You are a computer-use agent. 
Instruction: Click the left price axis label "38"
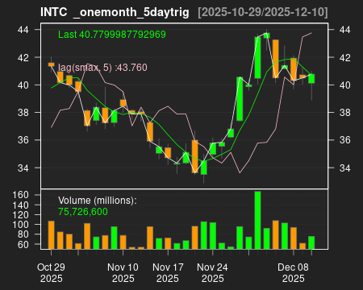(x=23, y=113)
